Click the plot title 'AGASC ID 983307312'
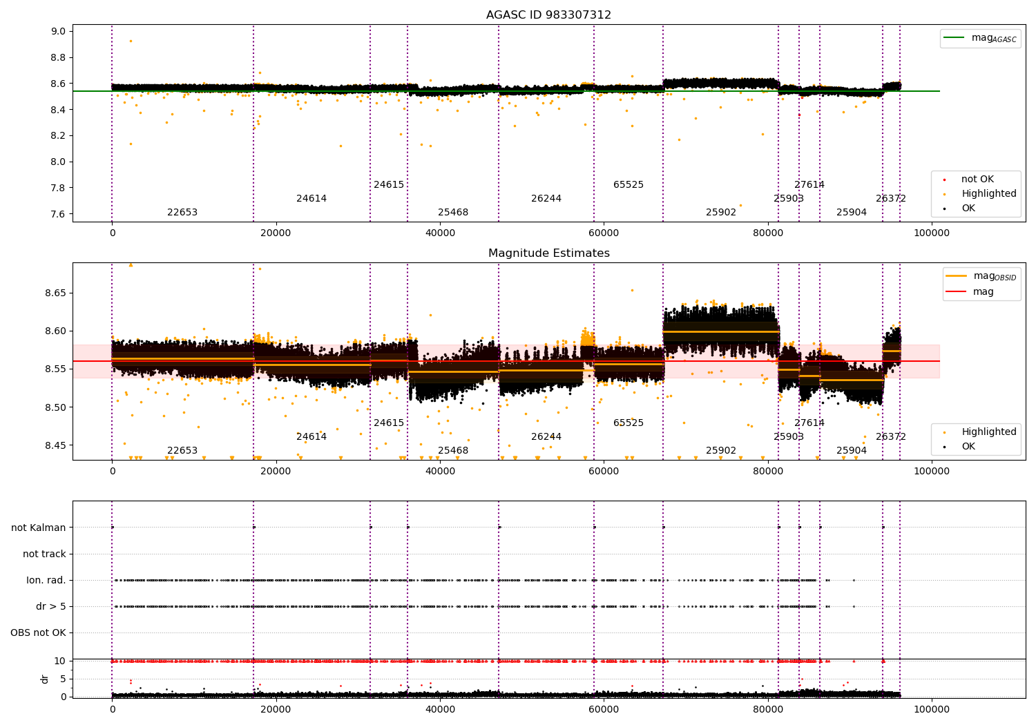1036x725 pixels. click(548, 15)
